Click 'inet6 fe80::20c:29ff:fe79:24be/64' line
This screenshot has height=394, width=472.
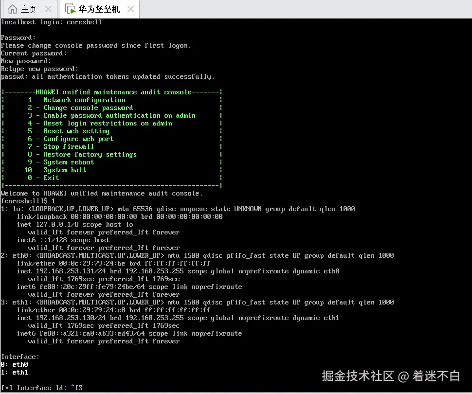(x=129, y=287)
